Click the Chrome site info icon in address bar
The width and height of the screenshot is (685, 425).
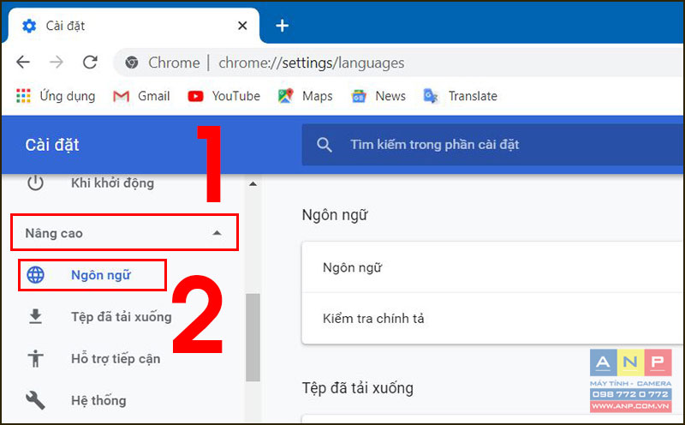[132, 63]
